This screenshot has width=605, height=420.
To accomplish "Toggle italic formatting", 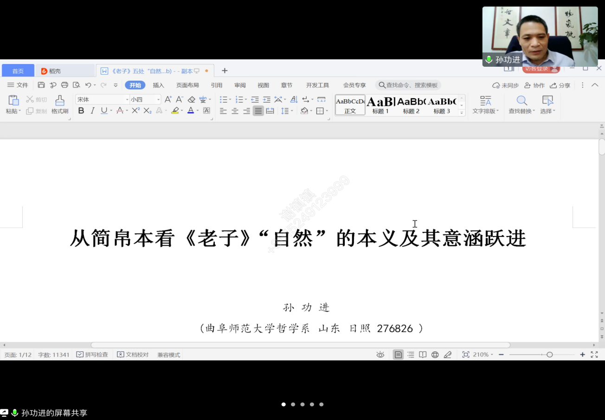I will tap(92, 111).
